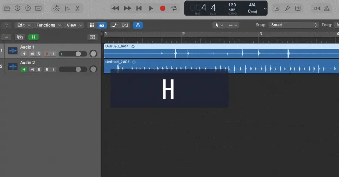Image resolution: width=339 pixels, height=177 pixels.
Task: Record-enable the Audio 2 track
Action: pos(47,69)
